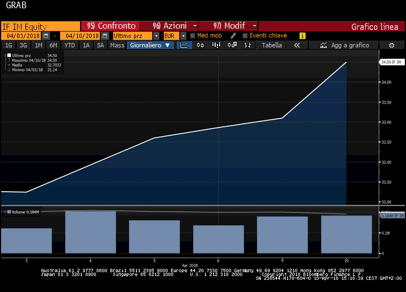Click the start date field 04/03/2018

tap(22, 36)
